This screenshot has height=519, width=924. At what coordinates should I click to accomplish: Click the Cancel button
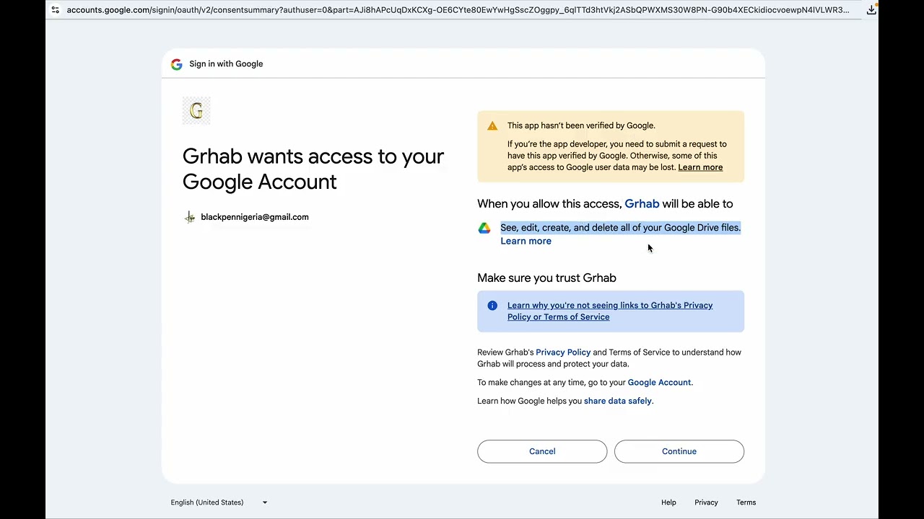click(x=542, y=451)
